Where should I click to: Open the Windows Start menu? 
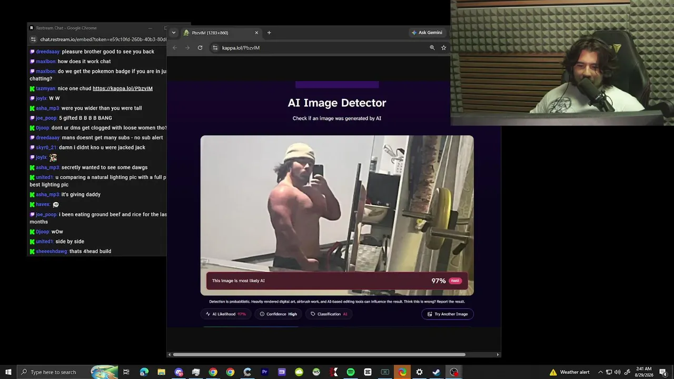click(8, 372)
